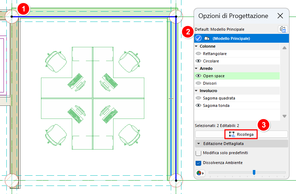Select the Rettangolare row label
Viewport: 296px width, 194px height.
click(215, 54)
